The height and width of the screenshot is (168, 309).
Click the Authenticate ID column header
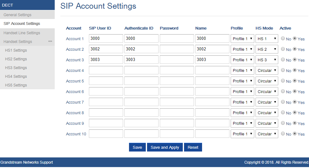click(139, 28)
